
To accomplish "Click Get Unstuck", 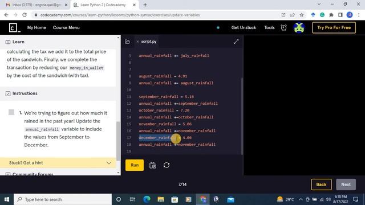I will [x=244, y=28].
